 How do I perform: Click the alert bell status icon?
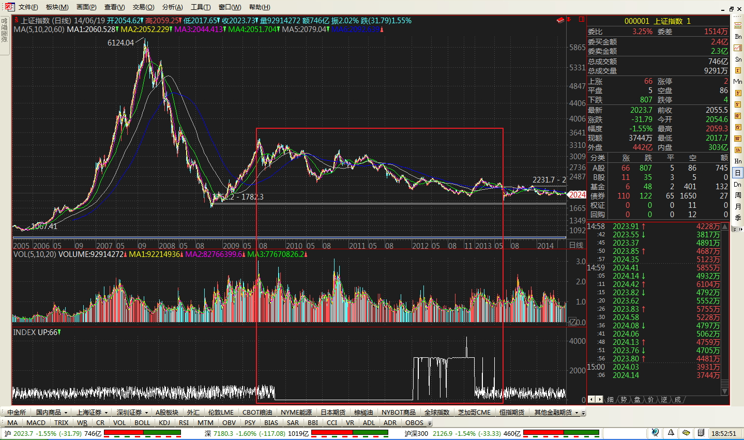(671, 433)
